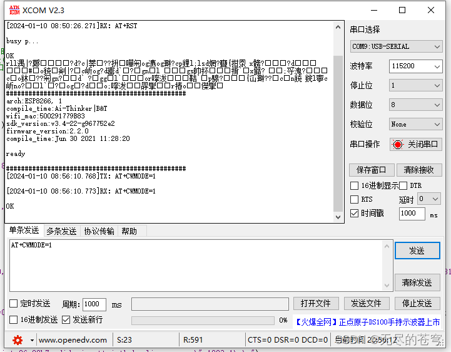Click 发送文件 send file button
Image resolution: width=451 pixels, height=352 pixels.
tap(367, 303)
